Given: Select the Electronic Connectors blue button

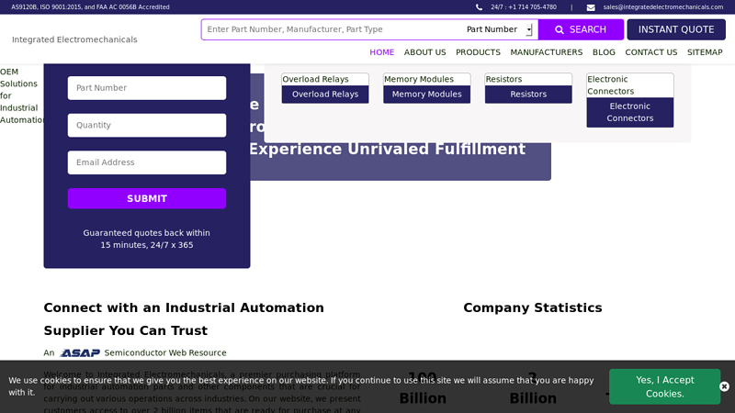Looking at the screenshot, I should (629, 112).
